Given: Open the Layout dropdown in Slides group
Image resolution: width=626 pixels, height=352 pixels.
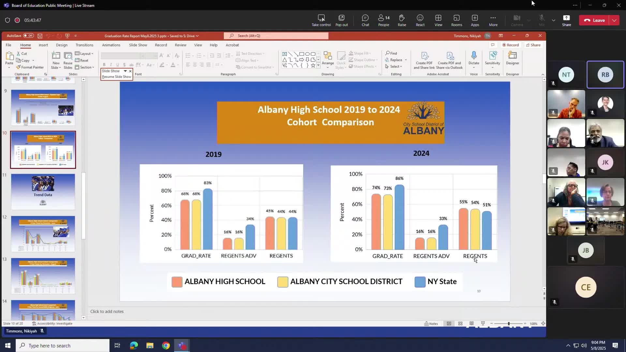Looking at the screenshot, I should pos(84,53).
